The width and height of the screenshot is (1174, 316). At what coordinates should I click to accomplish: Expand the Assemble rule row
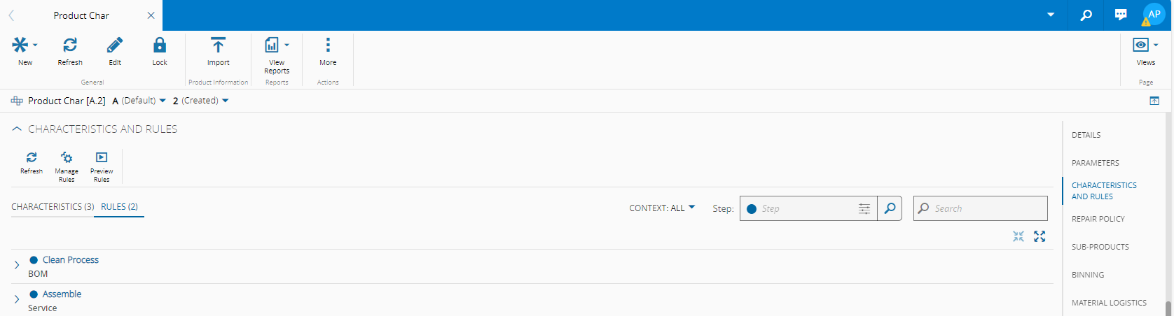[x=17, y=300]
